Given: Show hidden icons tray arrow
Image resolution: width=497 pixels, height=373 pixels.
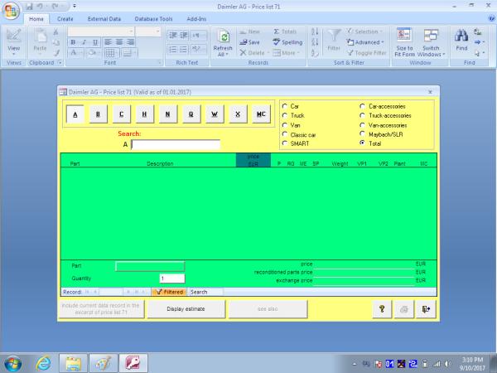Looking at the screenshot, I should [x=355, y=364].
